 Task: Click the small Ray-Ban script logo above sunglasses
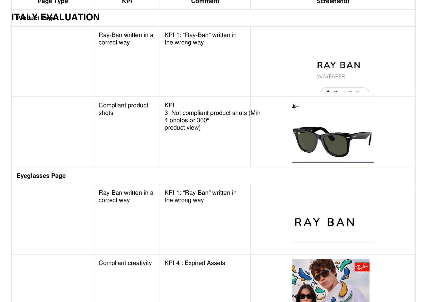click(295, 106)
